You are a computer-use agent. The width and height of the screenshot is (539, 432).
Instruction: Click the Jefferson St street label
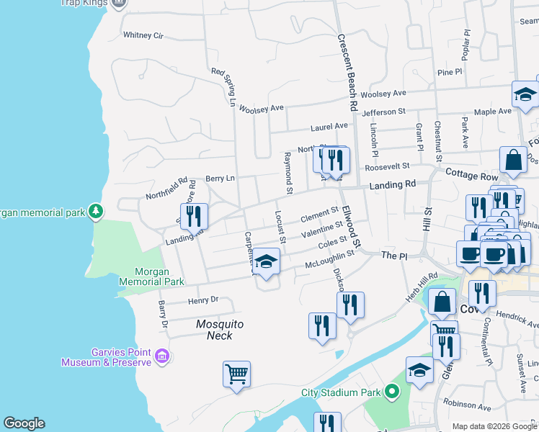click(x=383, y=112)
